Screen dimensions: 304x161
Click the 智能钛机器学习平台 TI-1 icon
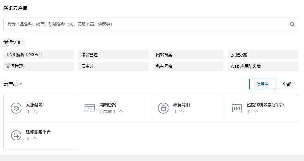point(237,108)
